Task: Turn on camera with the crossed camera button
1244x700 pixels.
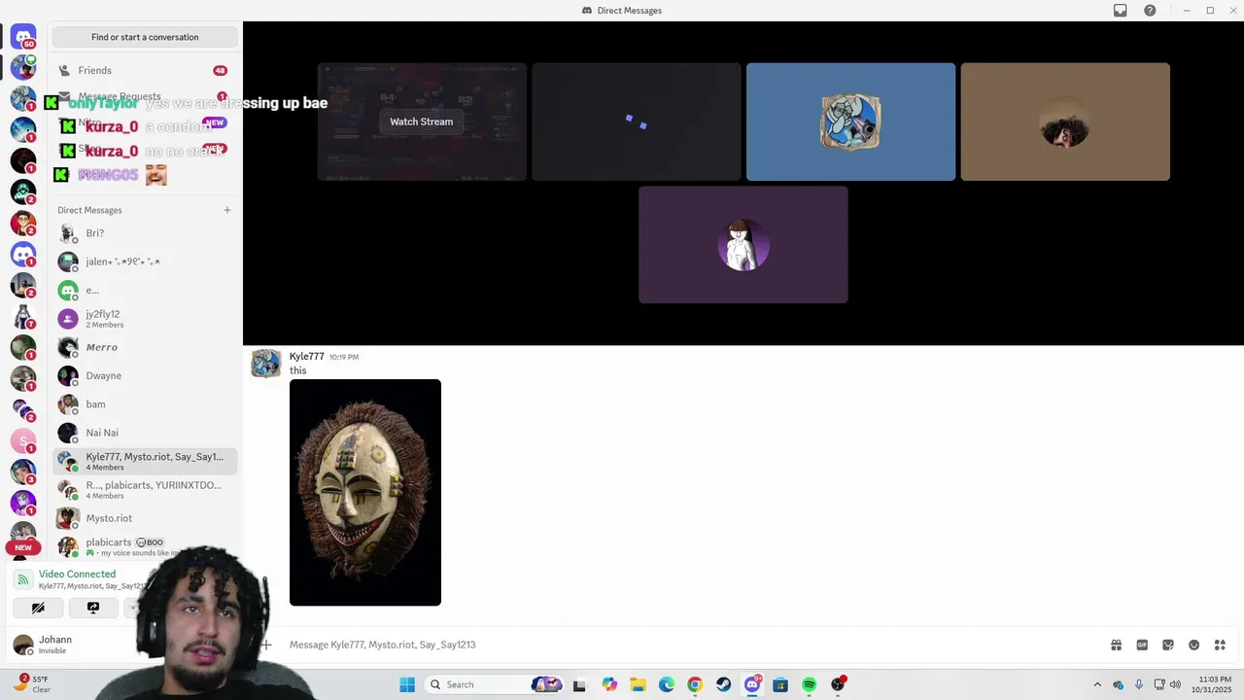Action: pos(38,608)
